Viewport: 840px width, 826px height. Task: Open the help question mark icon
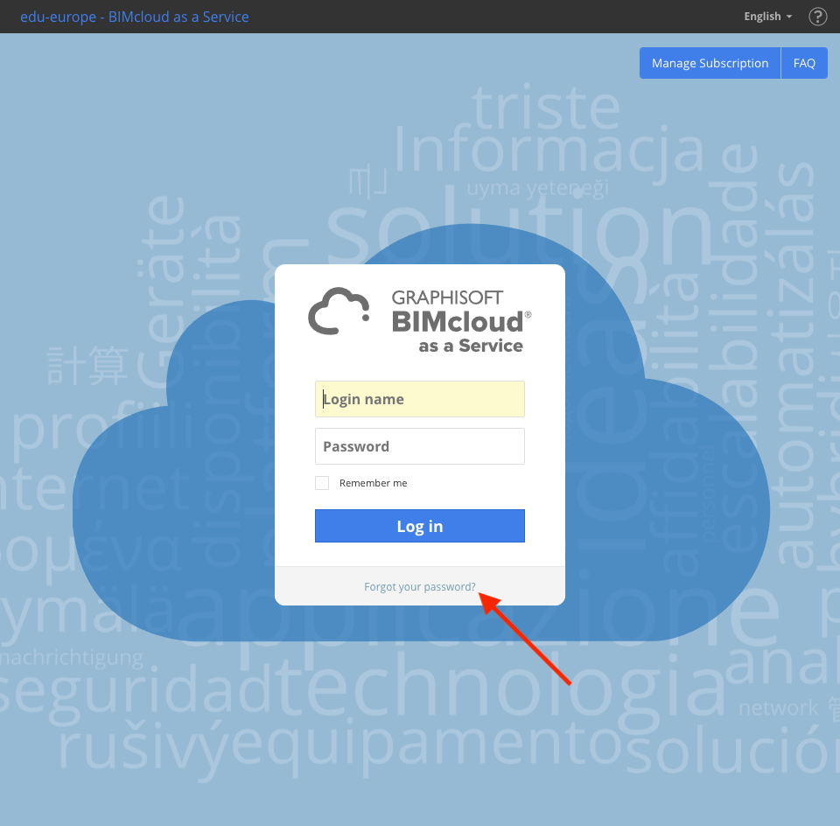pyautogui.click(x=817, y=17)
